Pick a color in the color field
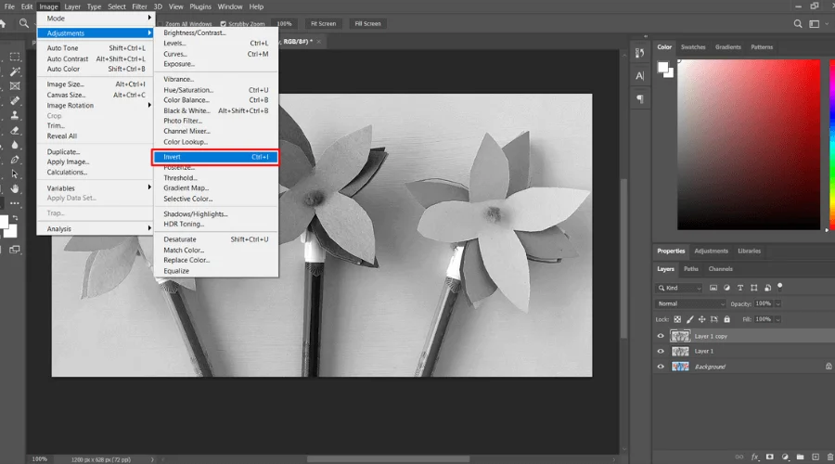 [x=749, y=145]
